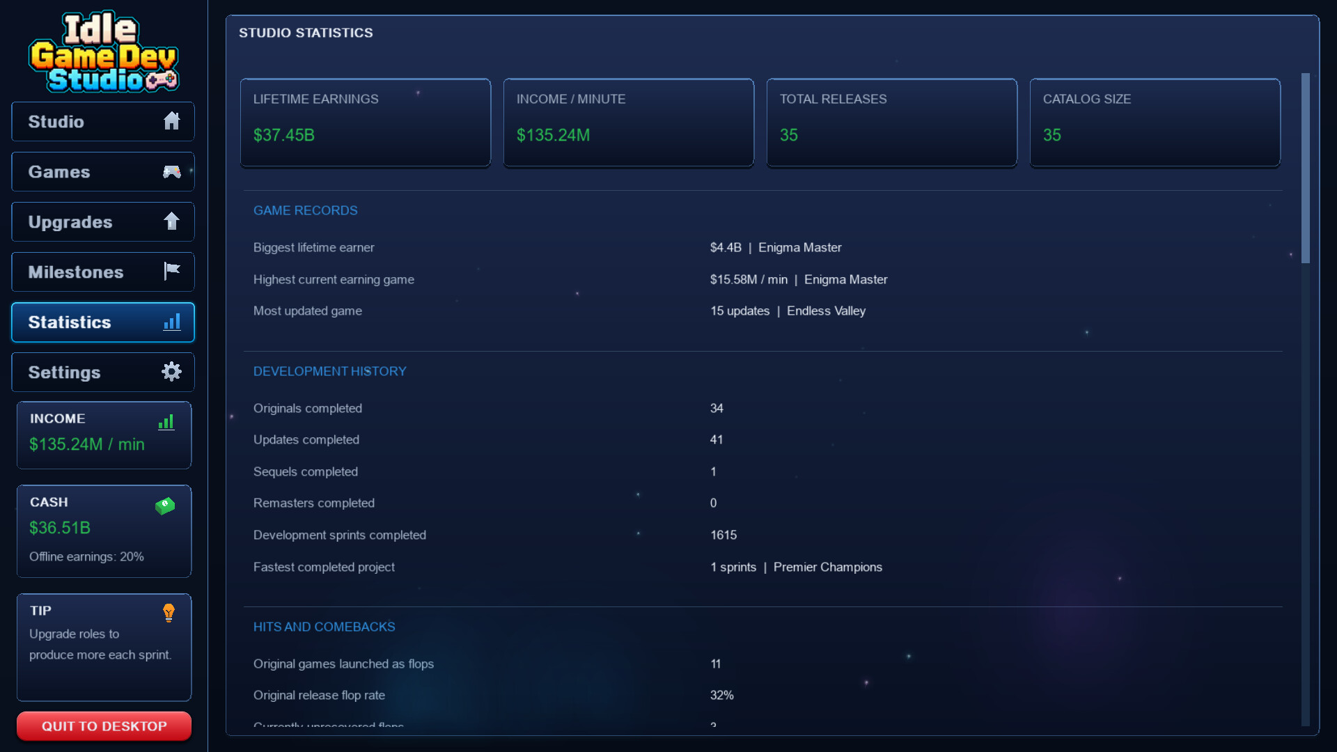Screen dimensions: 1337x752
Task: Select the Statistics page
Action: point(103,322)
